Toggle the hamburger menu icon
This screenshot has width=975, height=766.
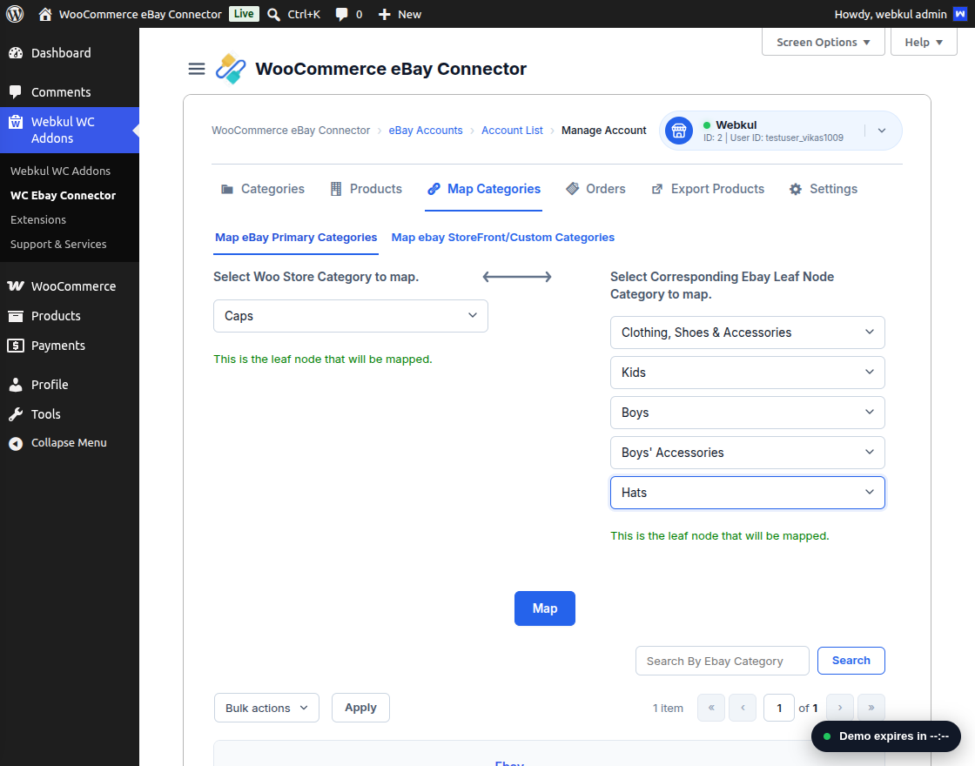pos(197,69)
